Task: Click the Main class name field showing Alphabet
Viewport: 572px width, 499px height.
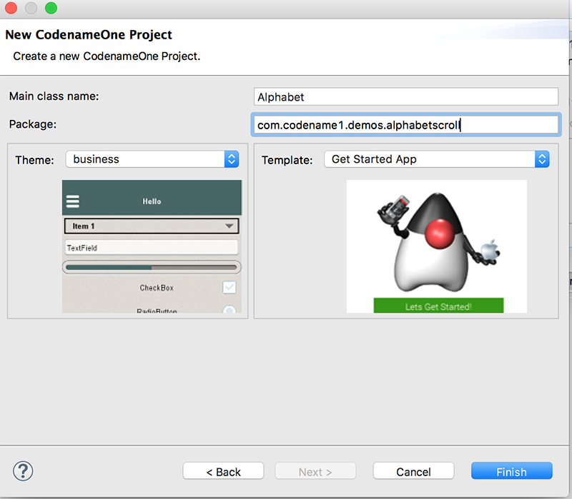Action: click(405, 96)
